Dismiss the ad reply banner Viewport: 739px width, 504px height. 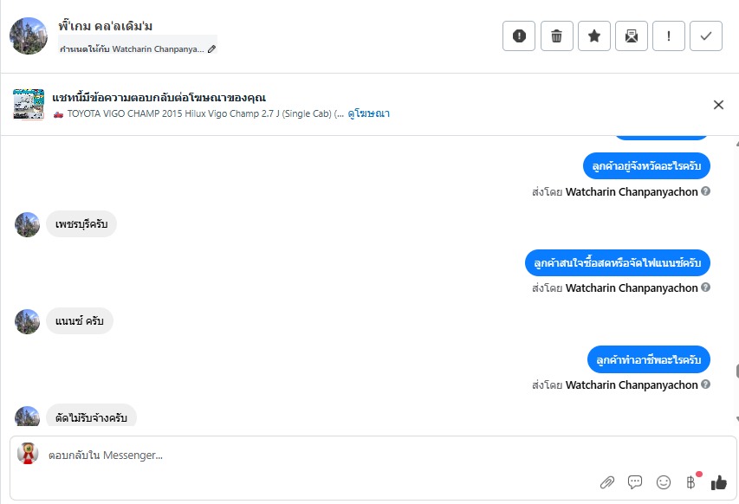pos(718,105)
